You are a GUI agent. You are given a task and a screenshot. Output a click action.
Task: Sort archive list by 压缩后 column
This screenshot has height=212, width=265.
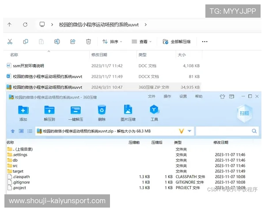point(157,143)
